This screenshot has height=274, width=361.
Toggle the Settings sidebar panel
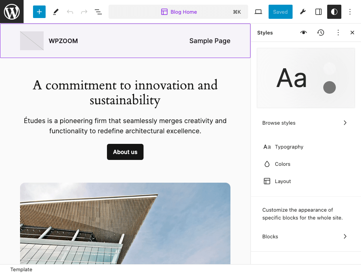click(319, 12)
